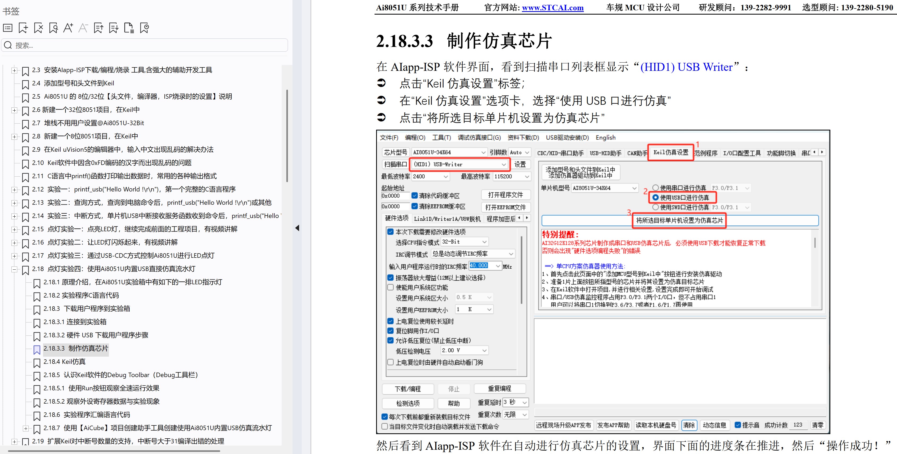Expand the 2.19 扩展Keil对中断号 node
Image resolution: width=897 pixels, height=454 pixels.
tap(14, 442)
